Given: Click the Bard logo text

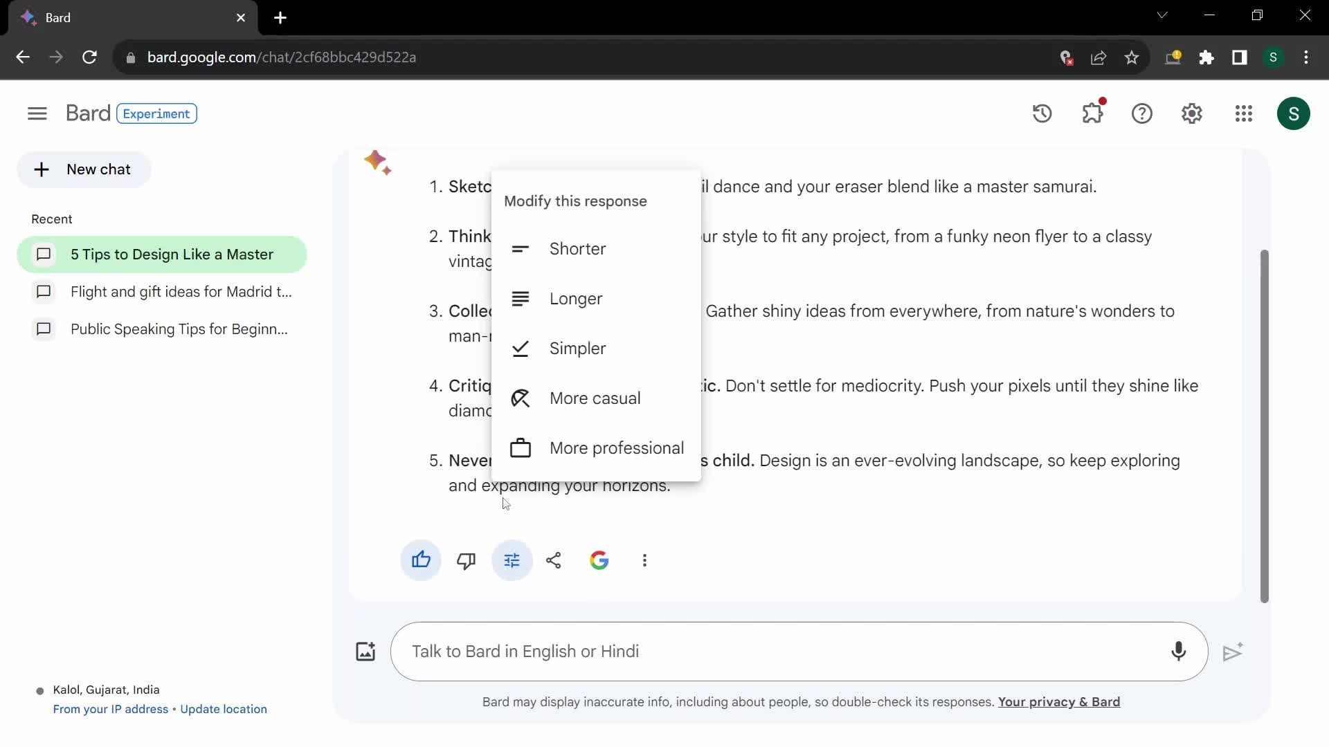Looking at the screenshot, I should [x=88, y=113].
